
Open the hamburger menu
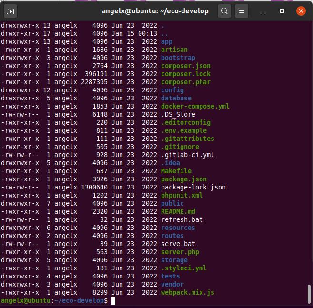(242, 10)
